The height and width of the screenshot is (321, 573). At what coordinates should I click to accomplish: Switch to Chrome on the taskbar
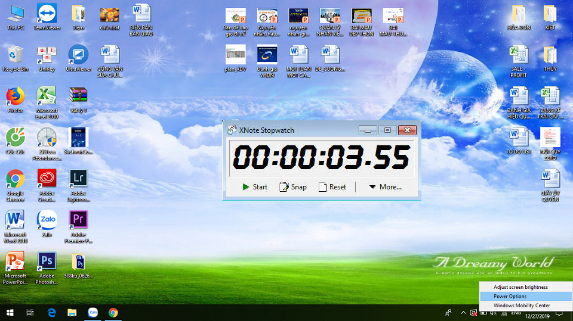pos(113,313)
